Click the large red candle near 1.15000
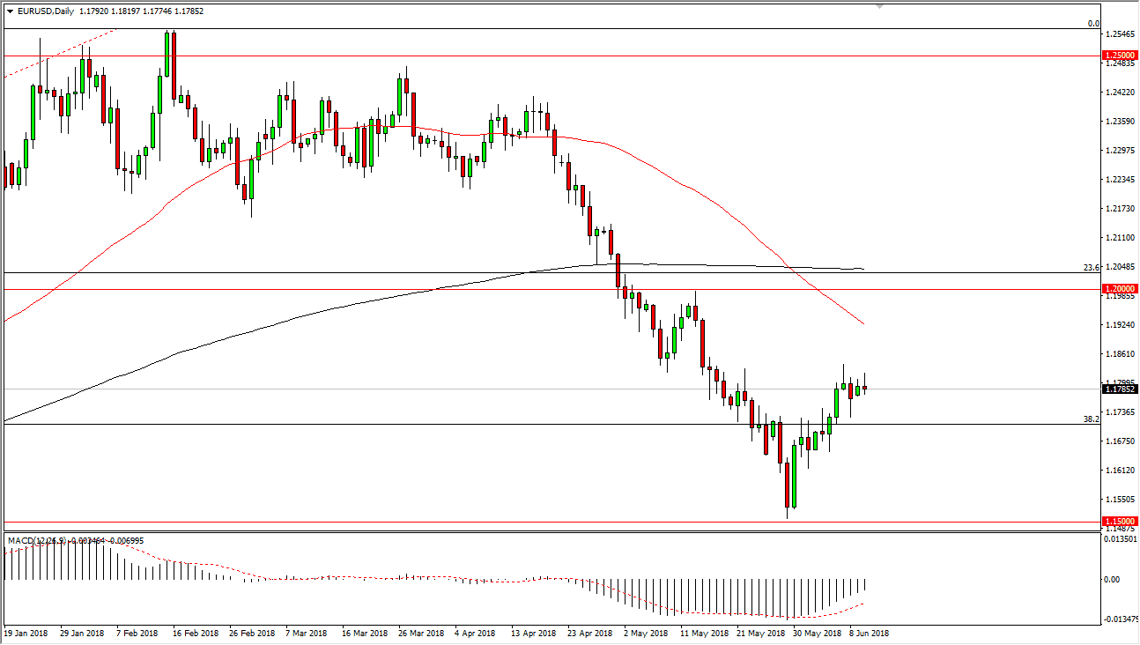The image size is (1140, 645). (787, 485)
